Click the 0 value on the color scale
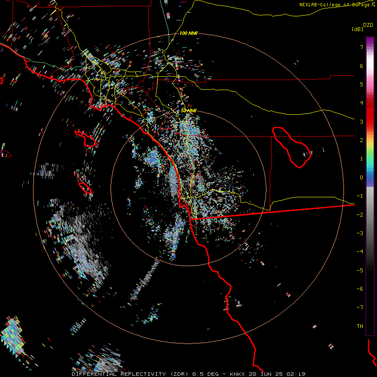Viewport: 377px width, 377px height. click(362, 178)
